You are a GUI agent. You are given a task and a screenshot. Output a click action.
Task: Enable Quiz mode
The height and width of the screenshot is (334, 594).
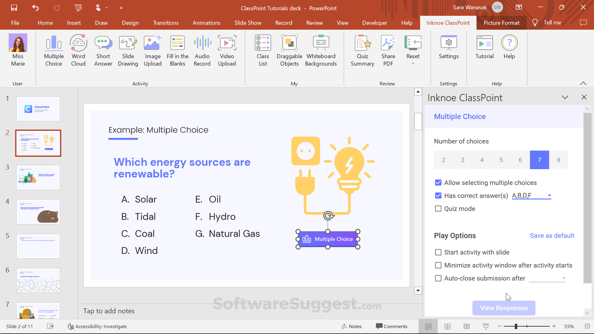(438, 208)
